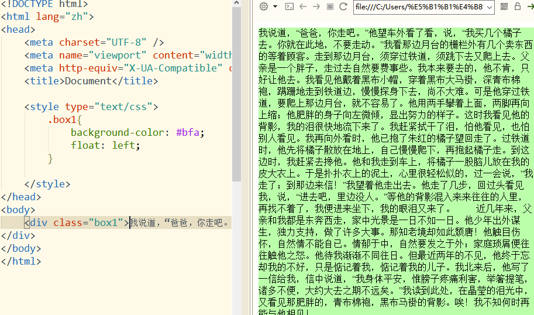Click the meta charset="UTF-8" line
Image resolution: width=534 pixels, height=315 pixels.
94,42
